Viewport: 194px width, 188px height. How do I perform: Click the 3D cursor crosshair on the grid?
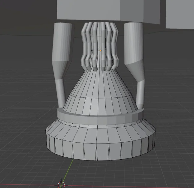click(61, 185)
